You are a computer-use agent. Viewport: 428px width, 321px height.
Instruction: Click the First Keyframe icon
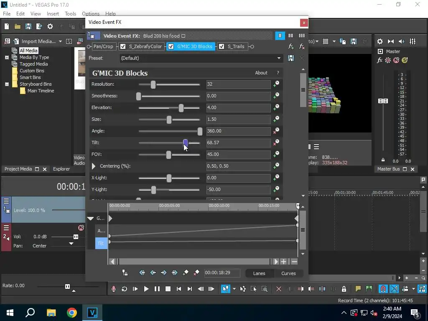tap(142, 273)
